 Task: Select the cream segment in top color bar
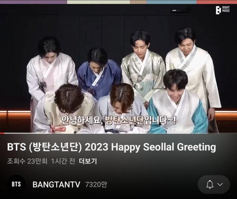98,2
